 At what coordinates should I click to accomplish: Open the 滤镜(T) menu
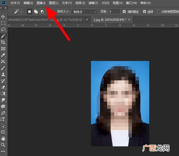(x=93, y=3)
